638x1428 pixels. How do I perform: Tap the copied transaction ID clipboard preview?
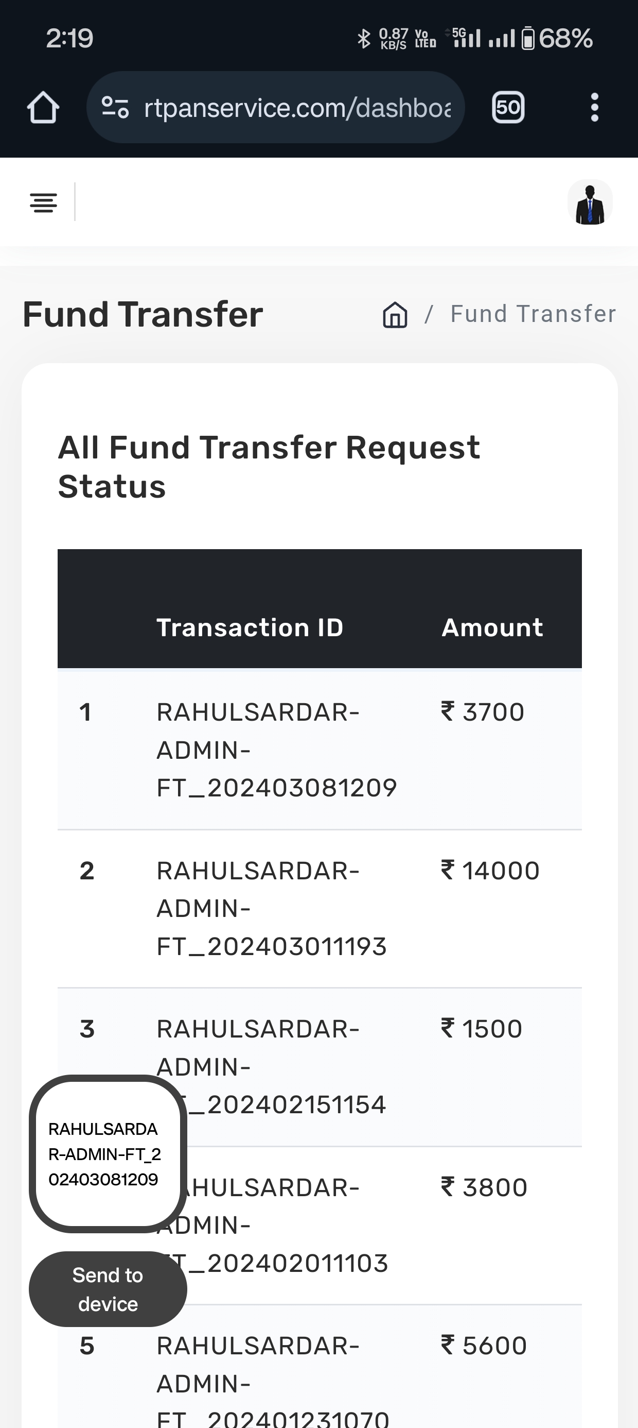pyautogui.click(x=108, y=1153)
